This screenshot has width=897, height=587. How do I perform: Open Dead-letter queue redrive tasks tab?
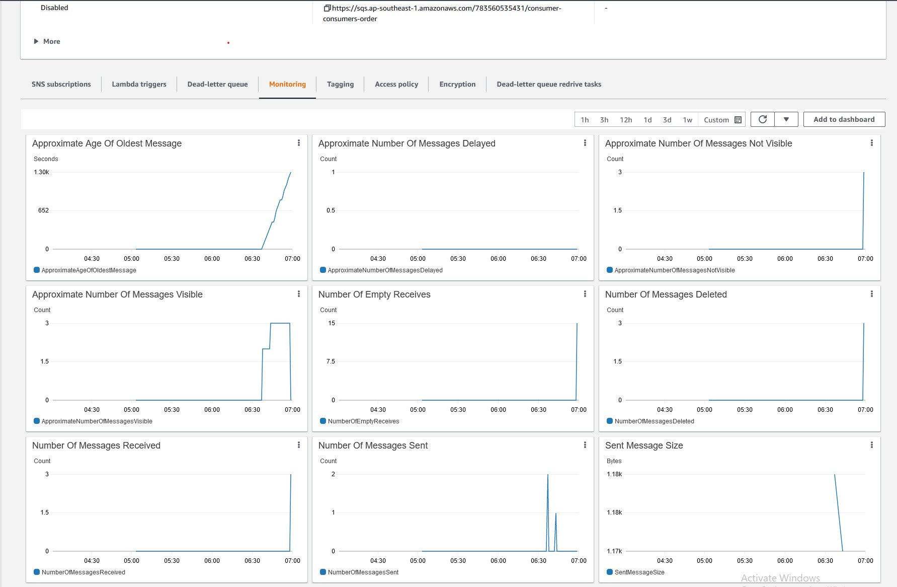point(549,84)
